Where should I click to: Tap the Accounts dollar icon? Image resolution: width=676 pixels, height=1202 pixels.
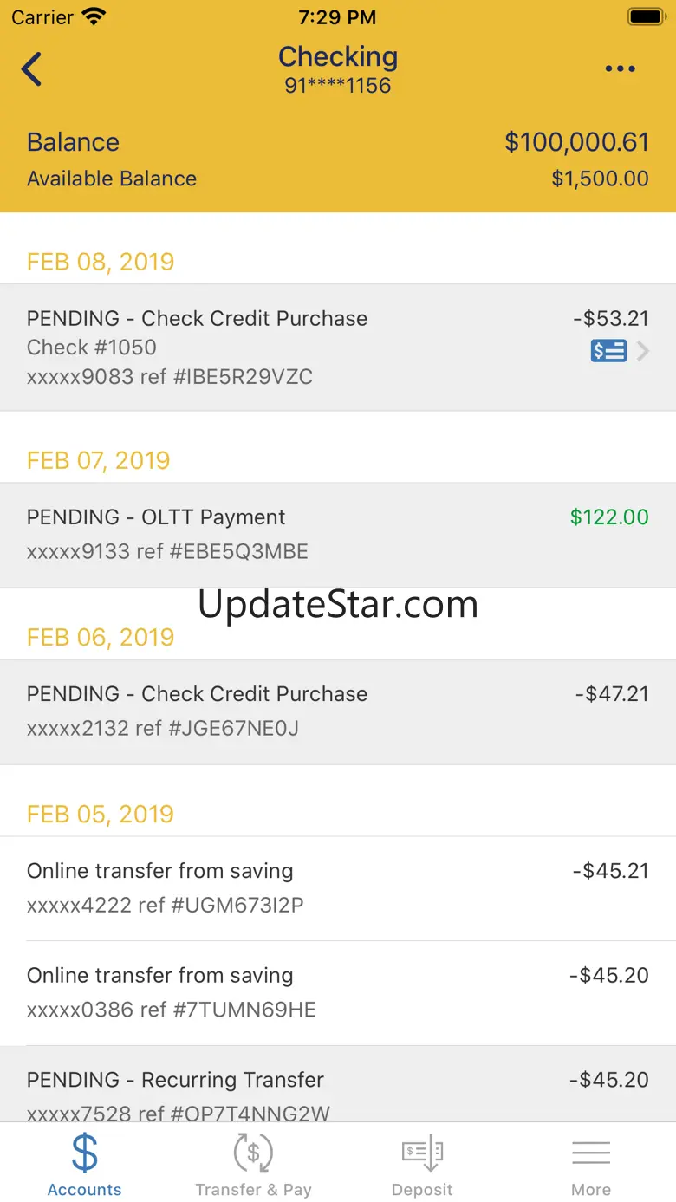point(84,1153)
